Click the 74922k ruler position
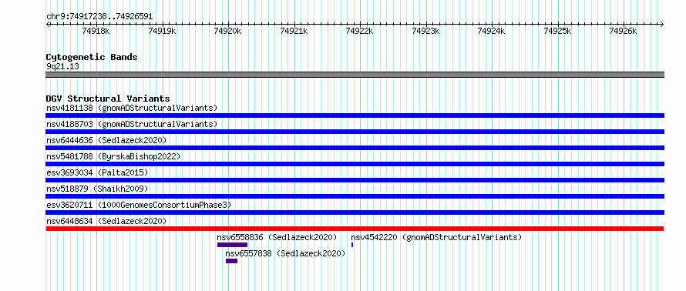 [x=360, y=31]
